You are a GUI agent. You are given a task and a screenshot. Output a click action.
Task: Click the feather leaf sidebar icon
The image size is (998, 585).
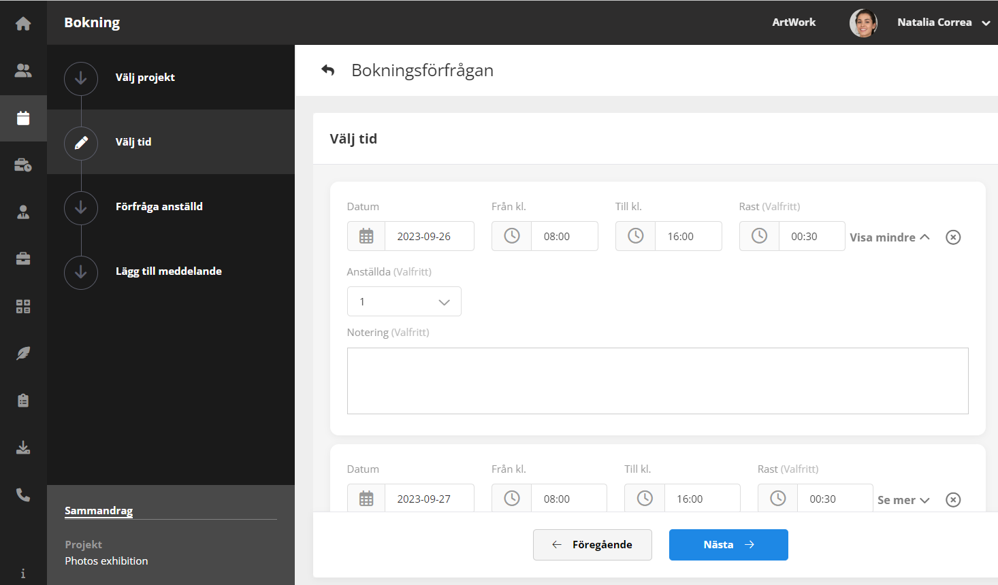[23, 354]
